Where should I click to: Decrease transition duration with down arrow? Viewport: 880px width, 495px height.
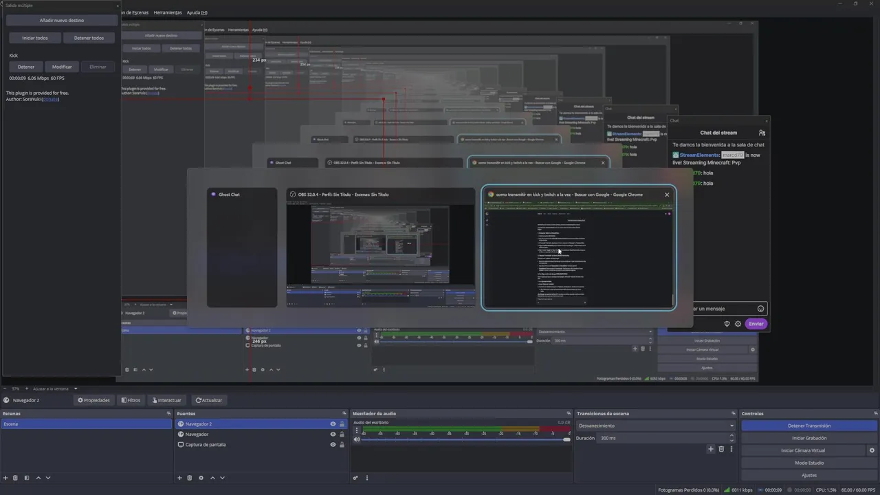(x=731, y=441)
